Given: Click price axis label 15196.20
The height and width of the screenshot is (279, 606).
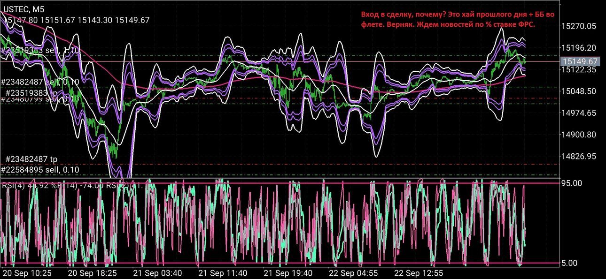Looking at the screenshot, I should tap(580, 48).
